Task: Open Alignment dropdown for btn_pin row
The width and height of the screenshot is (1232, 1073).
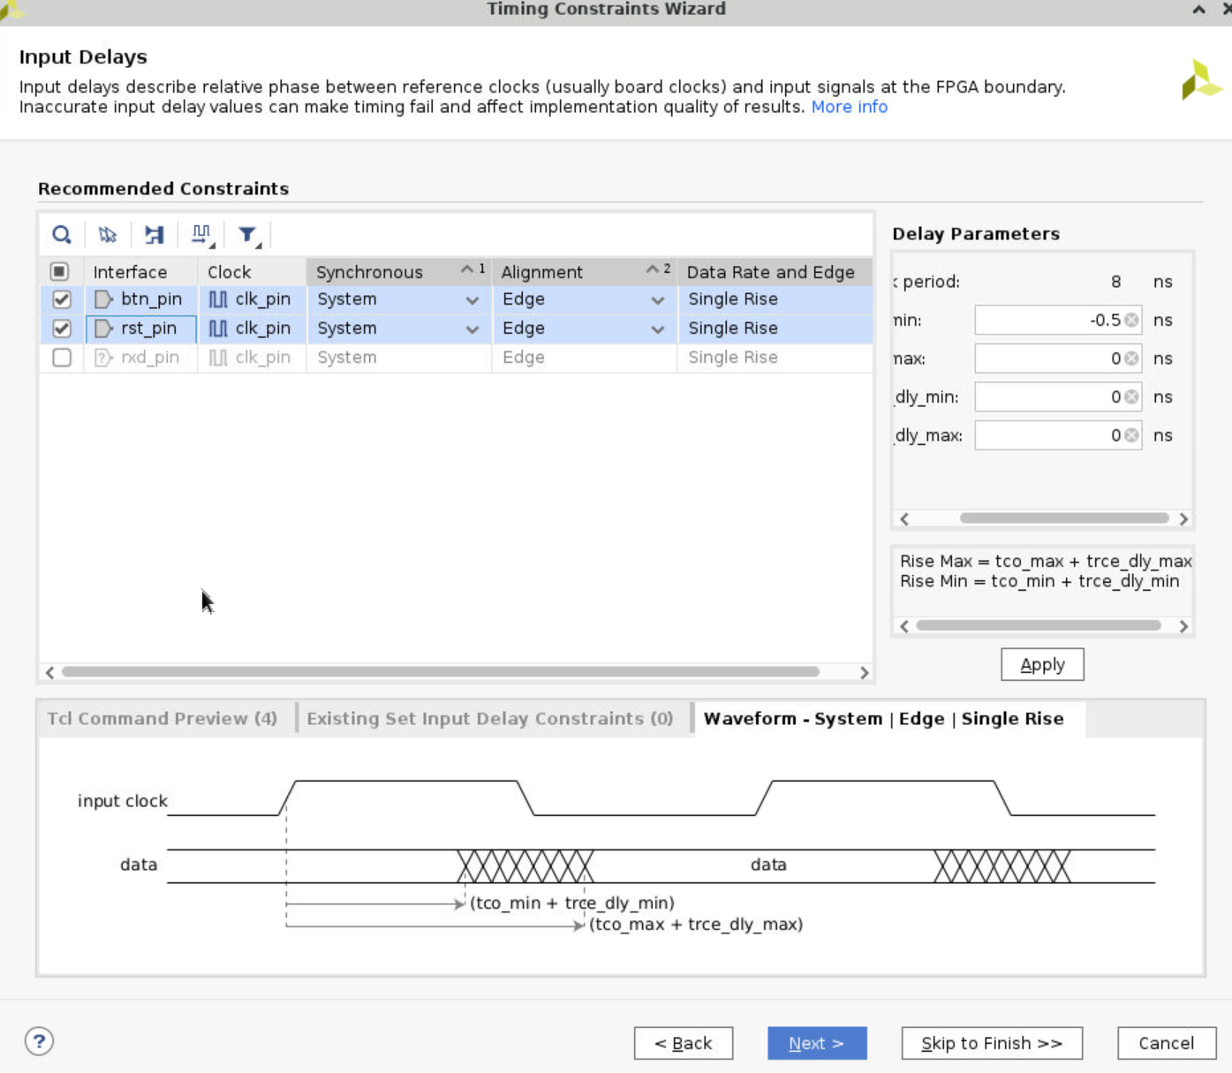Action: pos(658,300)
